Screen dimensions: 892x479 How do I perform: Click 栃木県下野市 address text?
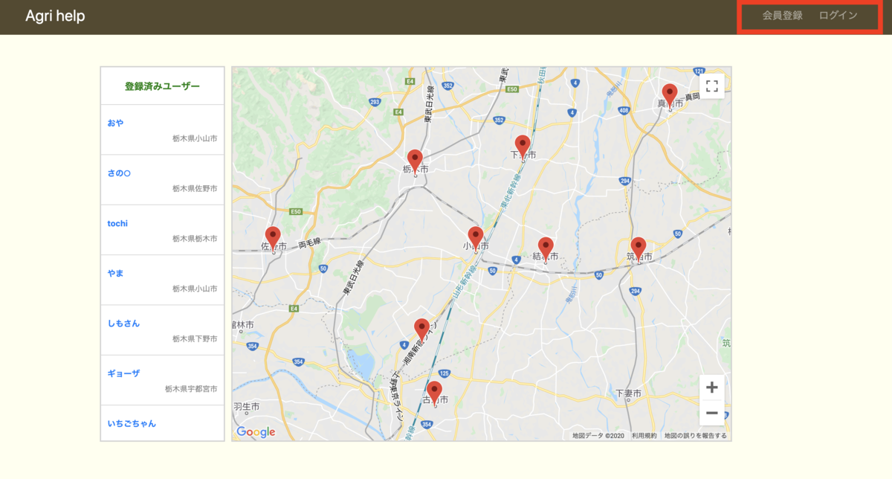195,338
